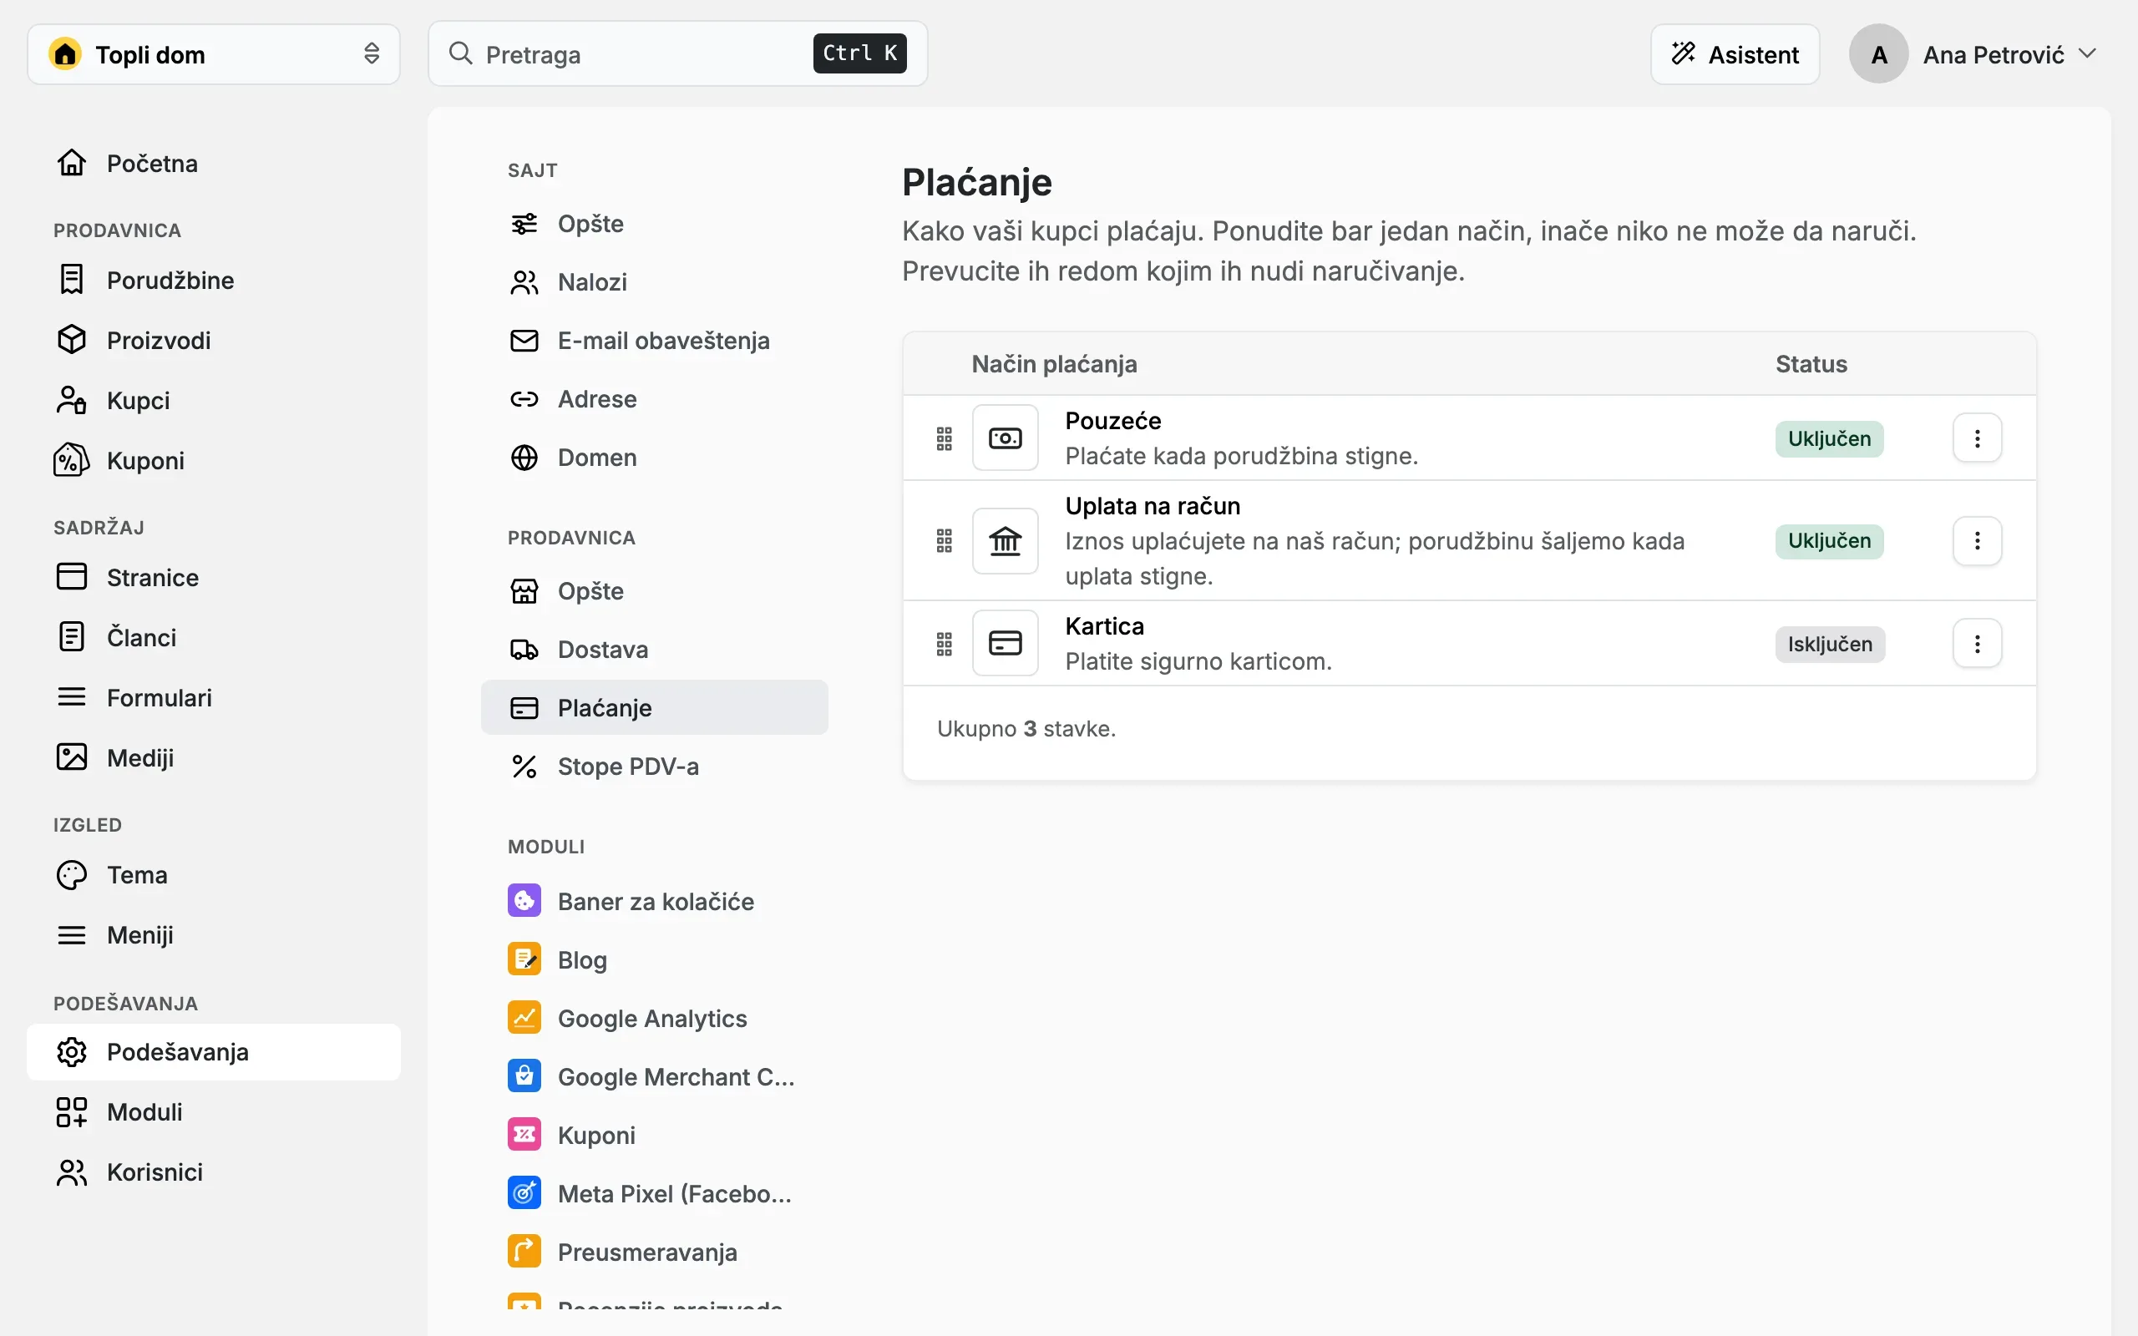
Task: Open Formulari in the sidebar
Action: coord(213,697)
